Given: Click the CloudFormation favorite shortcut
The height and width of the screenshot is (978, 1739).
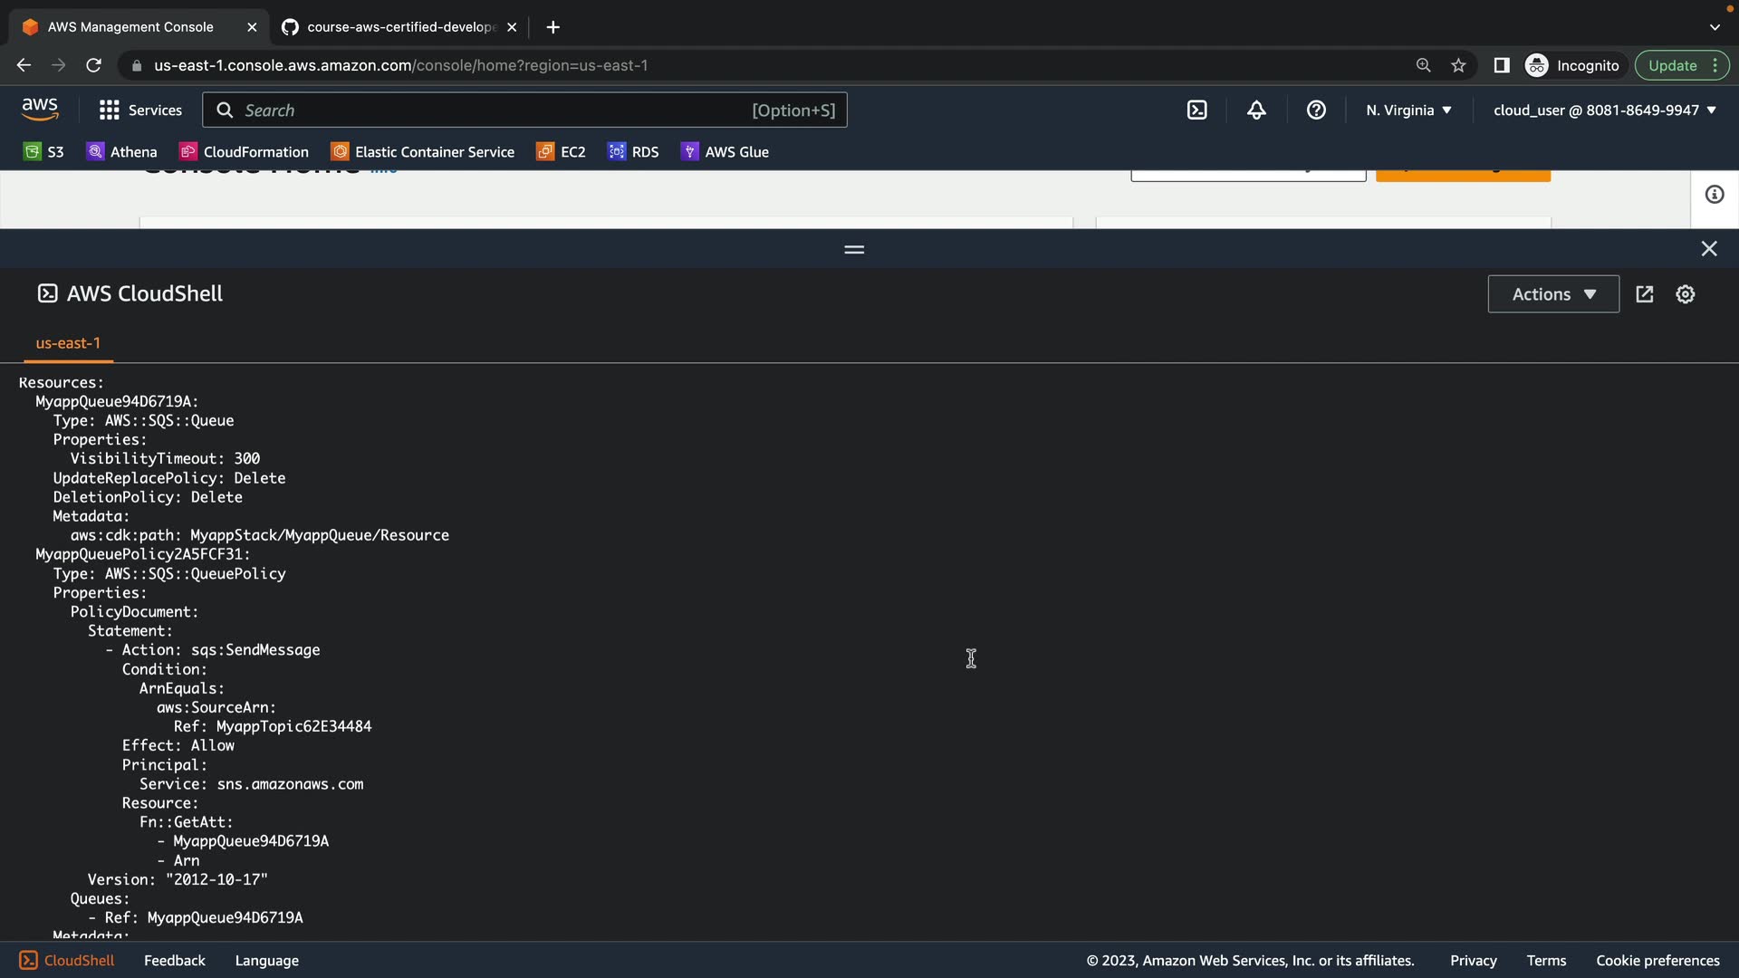Looking at the screenshot, I should [x=245, y=152].
